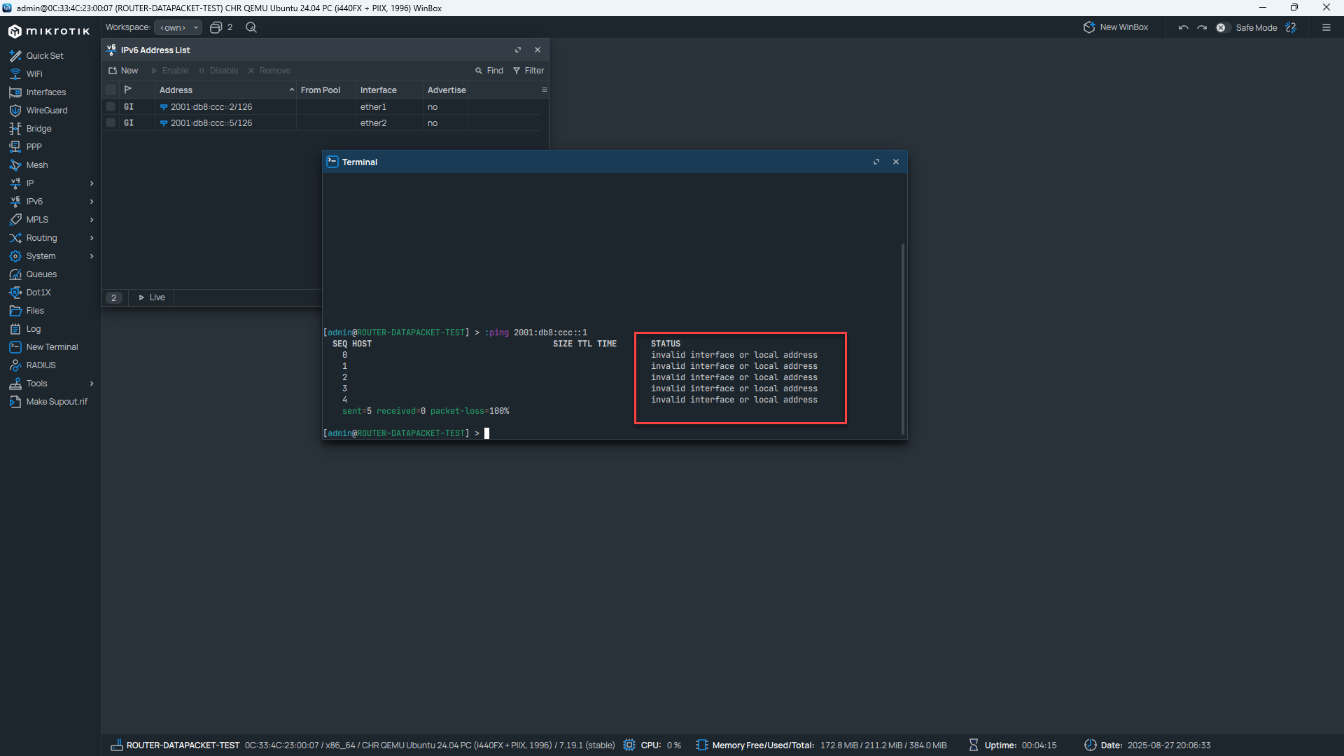1344x756 pixels.
Task: Check the 2001:db8:ccc::2/126 row checkbox
Action: 111,107
